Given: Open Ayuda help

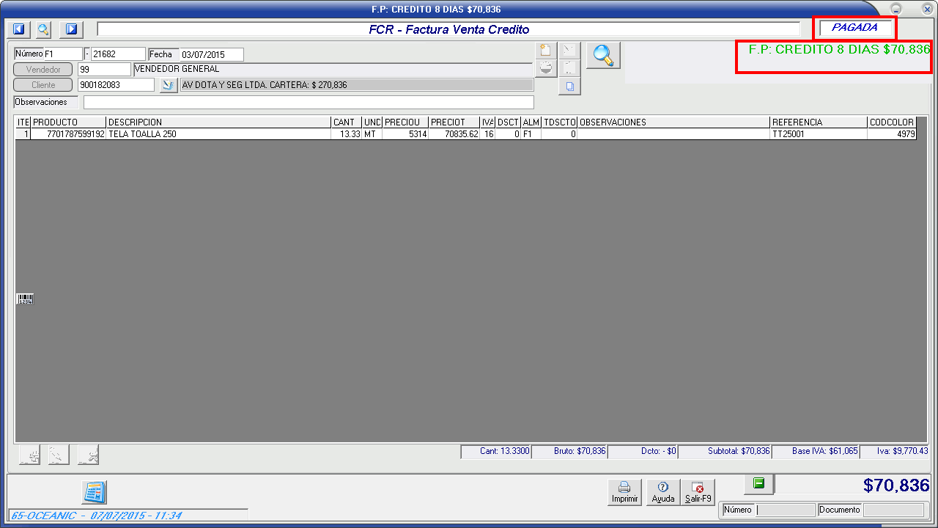Looking at the screenshot, I should pyautogui.click(x=662, y=492).
